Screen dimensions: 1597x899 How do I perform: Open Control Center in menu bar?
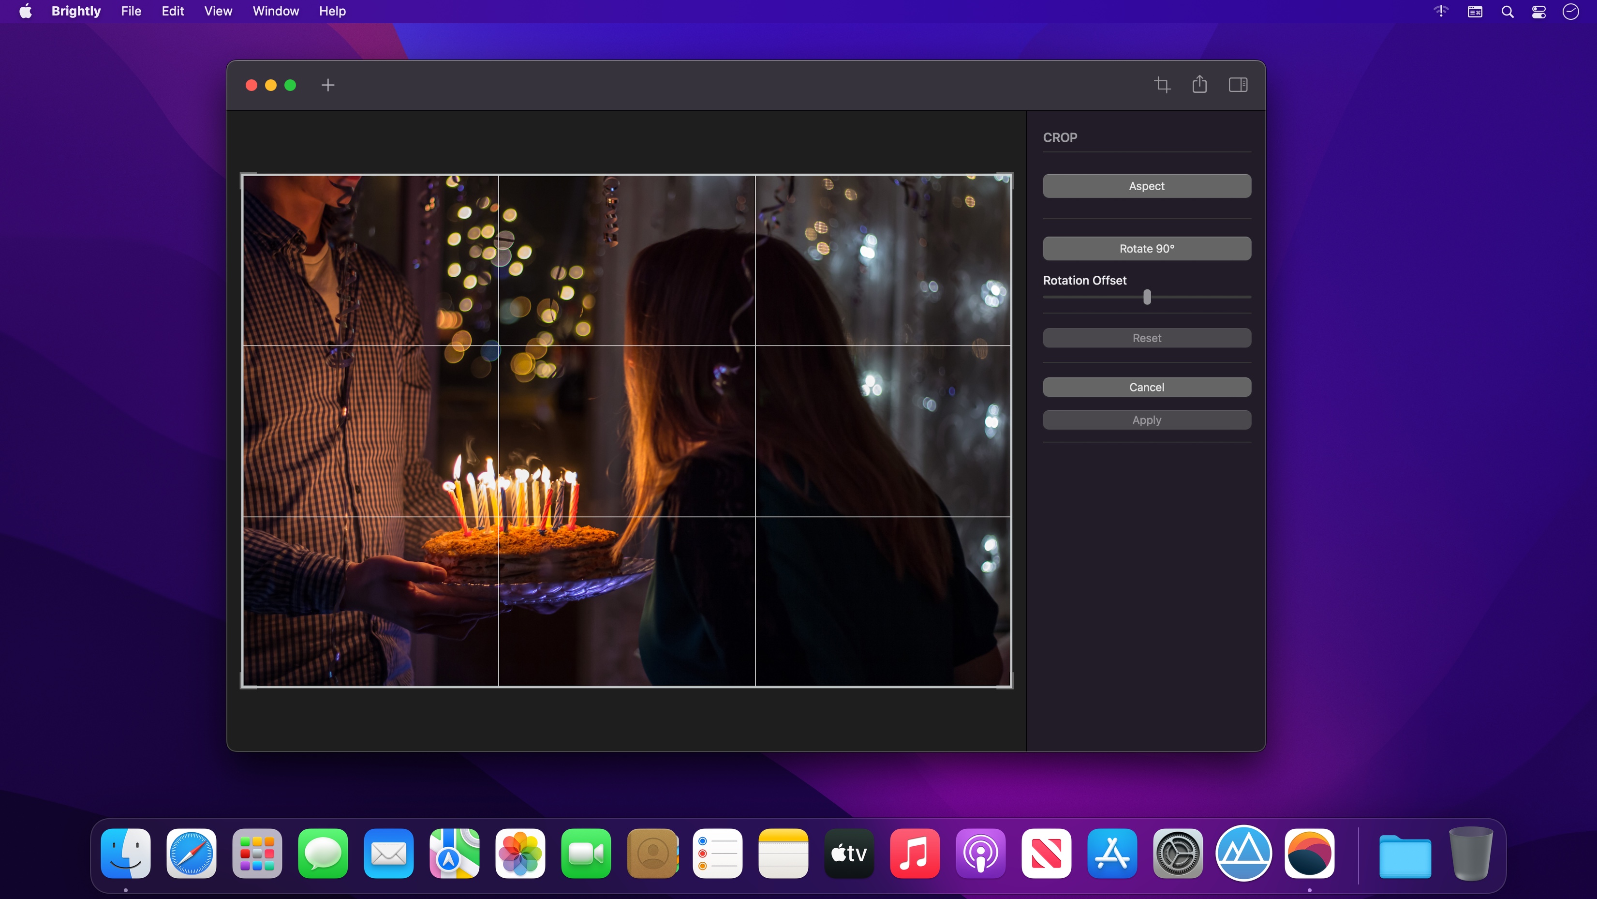point(1539,12)
